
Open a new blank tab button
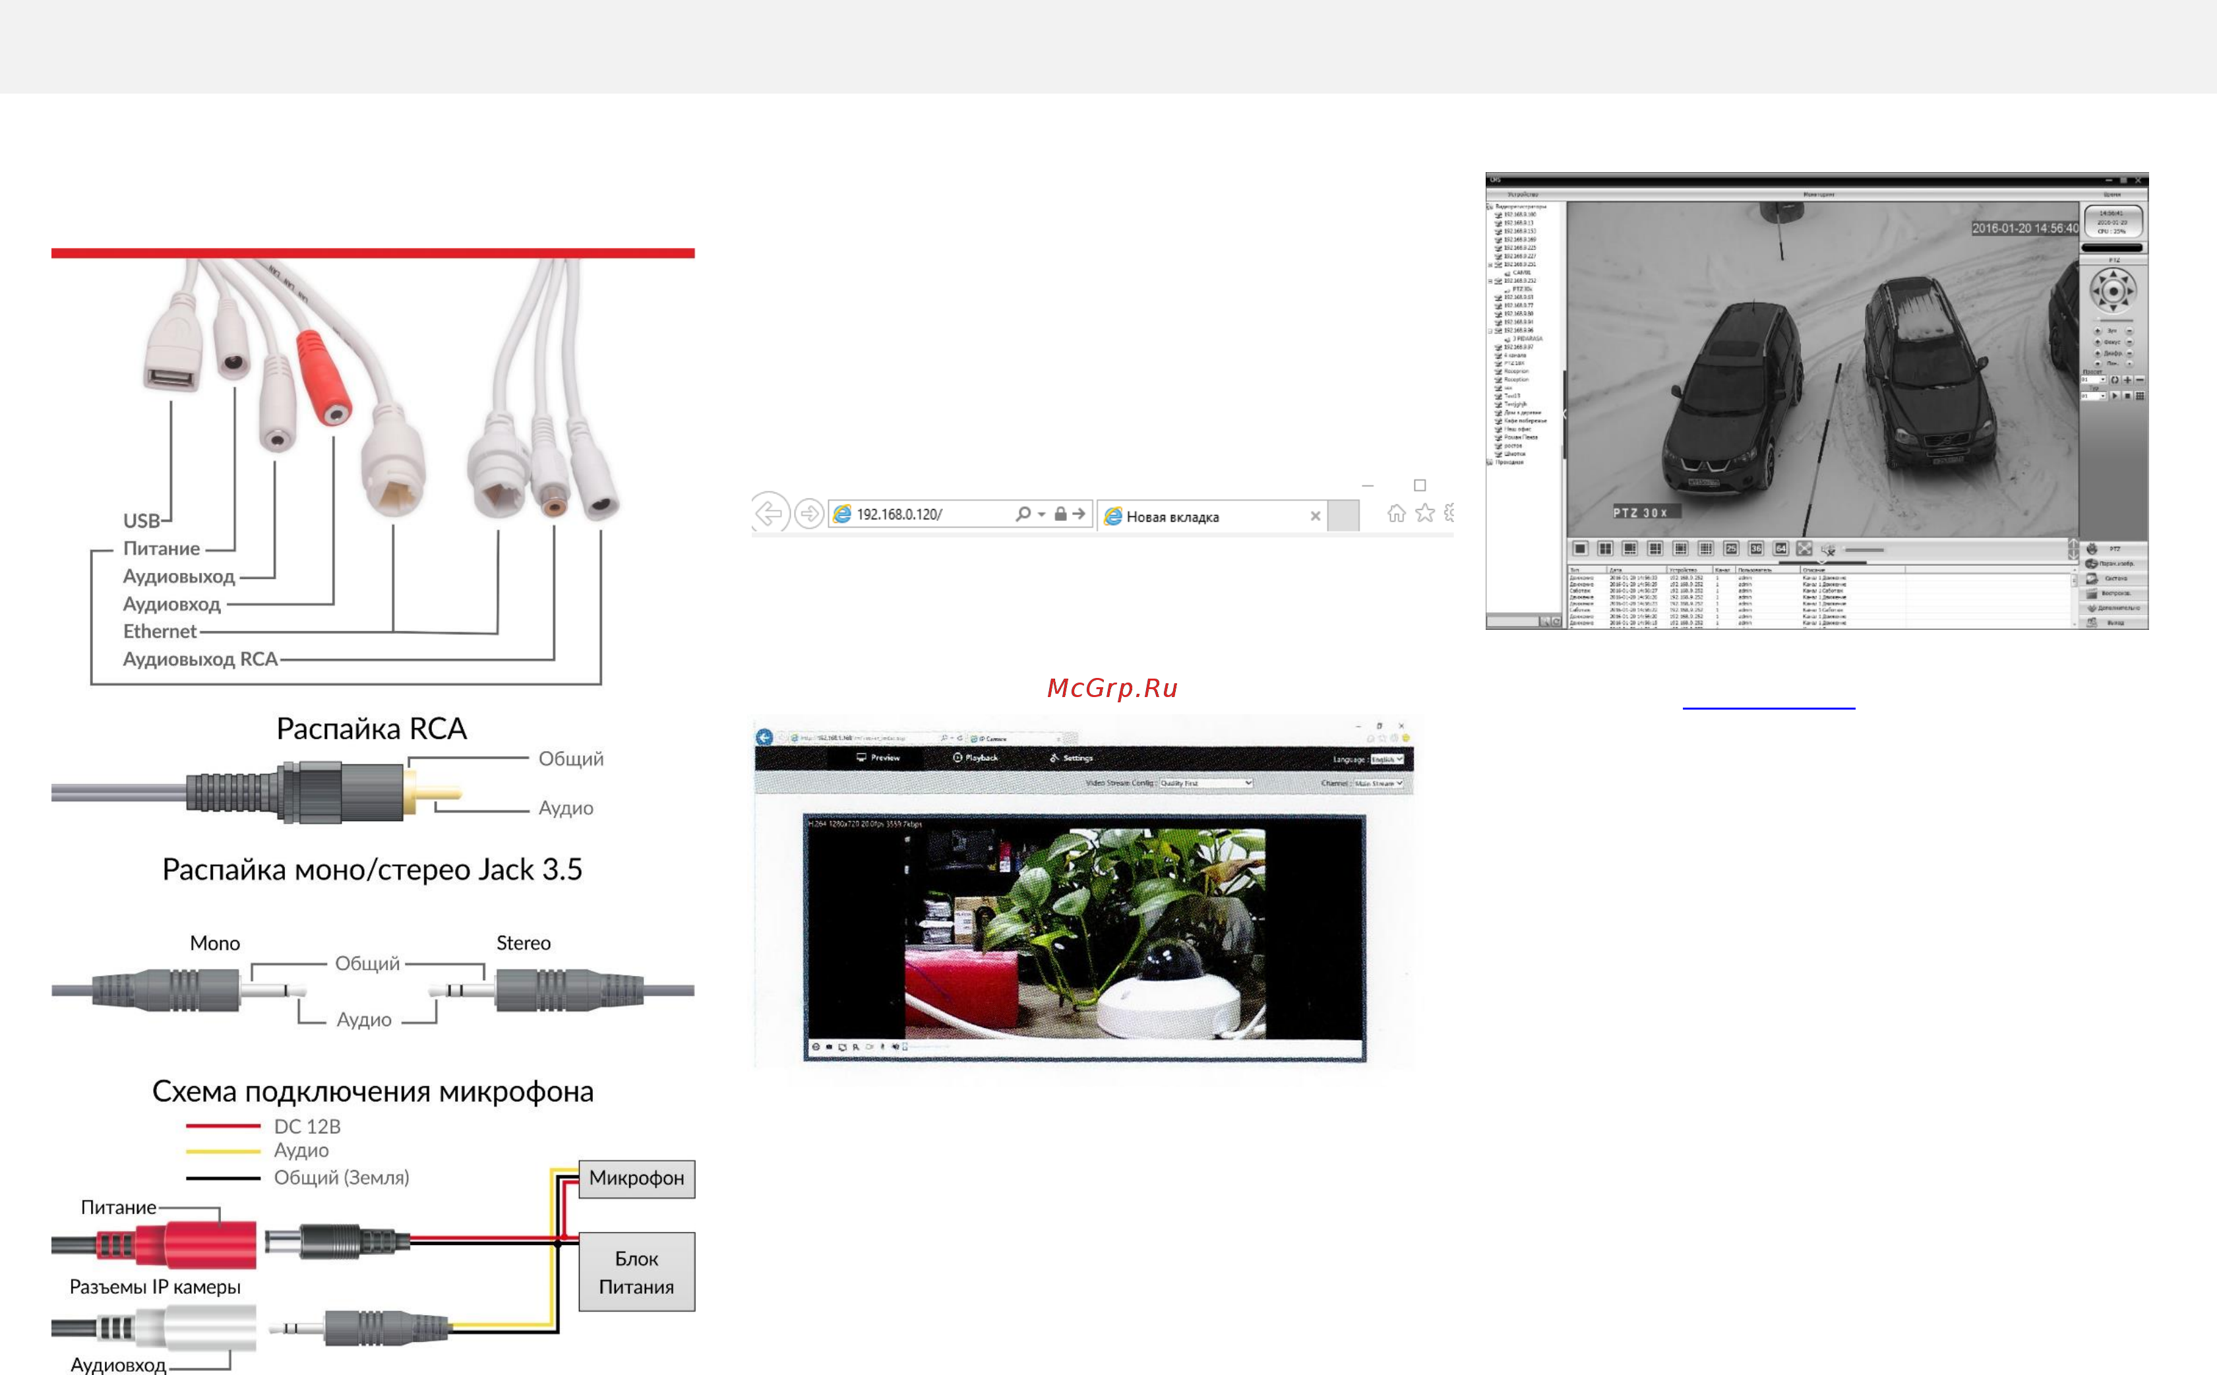click(1344, 516)
